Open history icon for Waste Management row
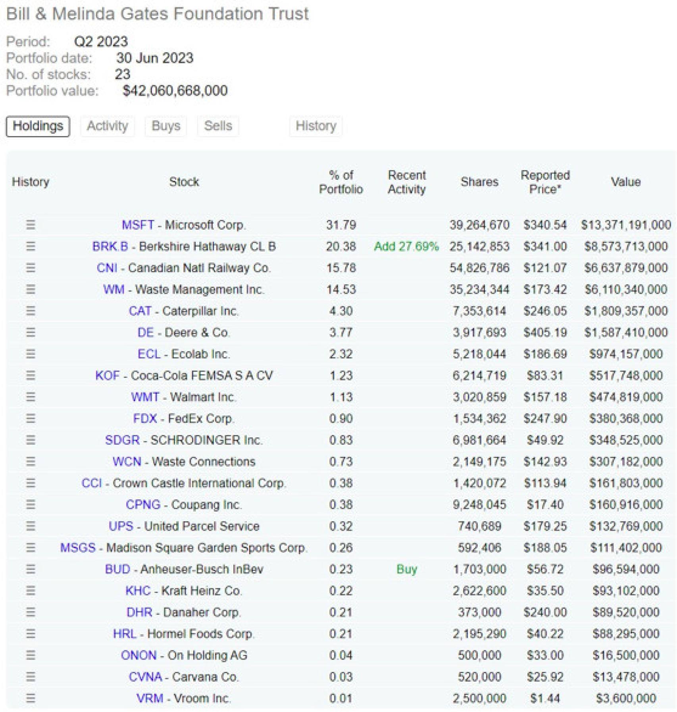This screenshot has height=712, width=677. pyautogui.click(x=31, y=289)
